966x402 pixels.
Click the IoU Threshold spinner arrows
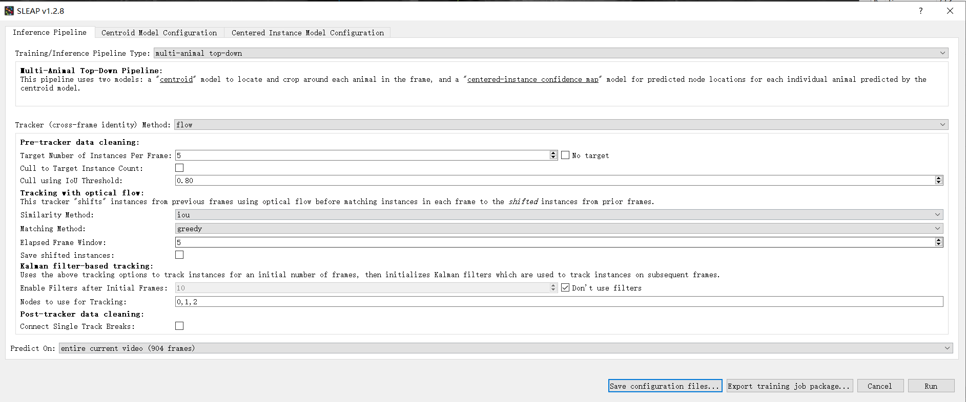pyautogui.click(x=939, y=181)
